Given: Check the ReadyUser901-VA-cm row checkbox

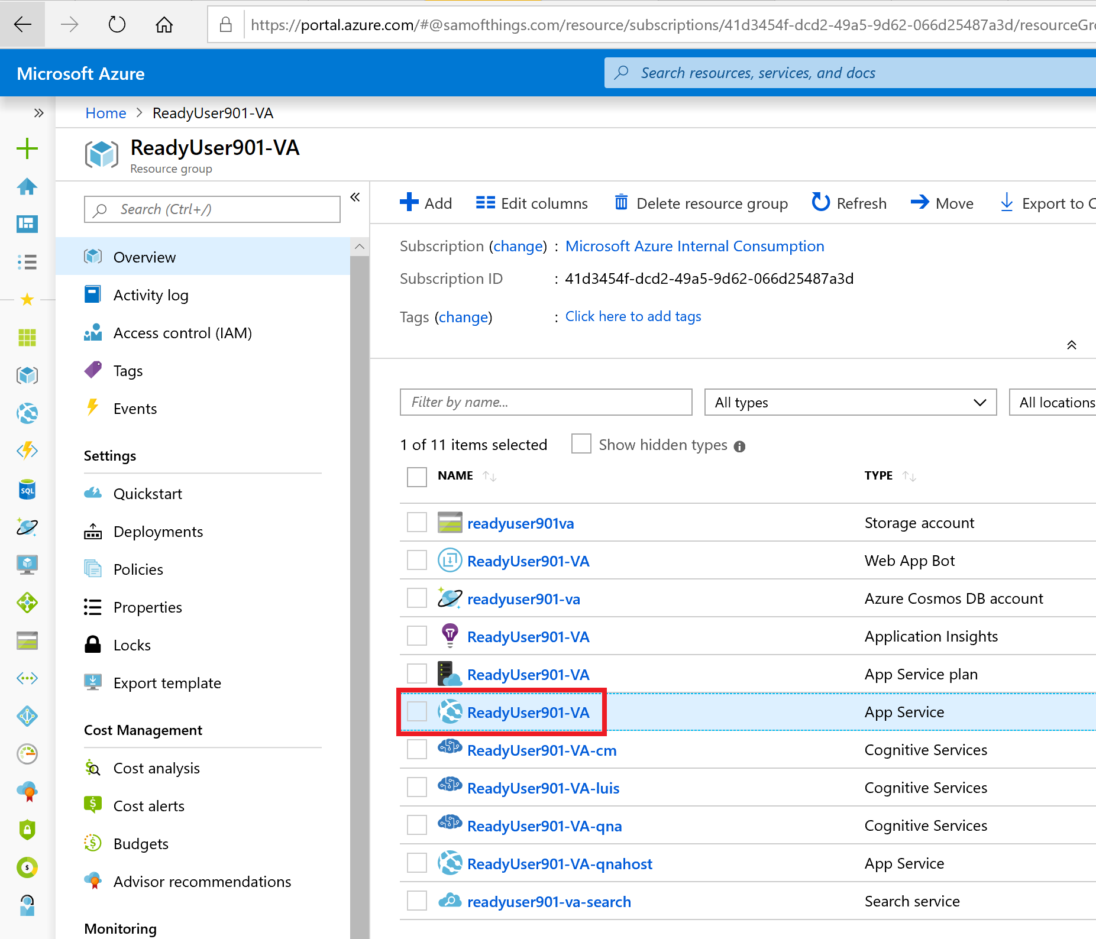Looking at the screenshot, I should coord(417,749).
